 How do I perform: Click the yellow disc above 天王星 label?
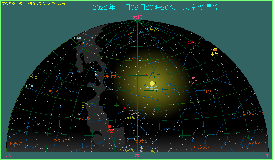tap(152, 83)
